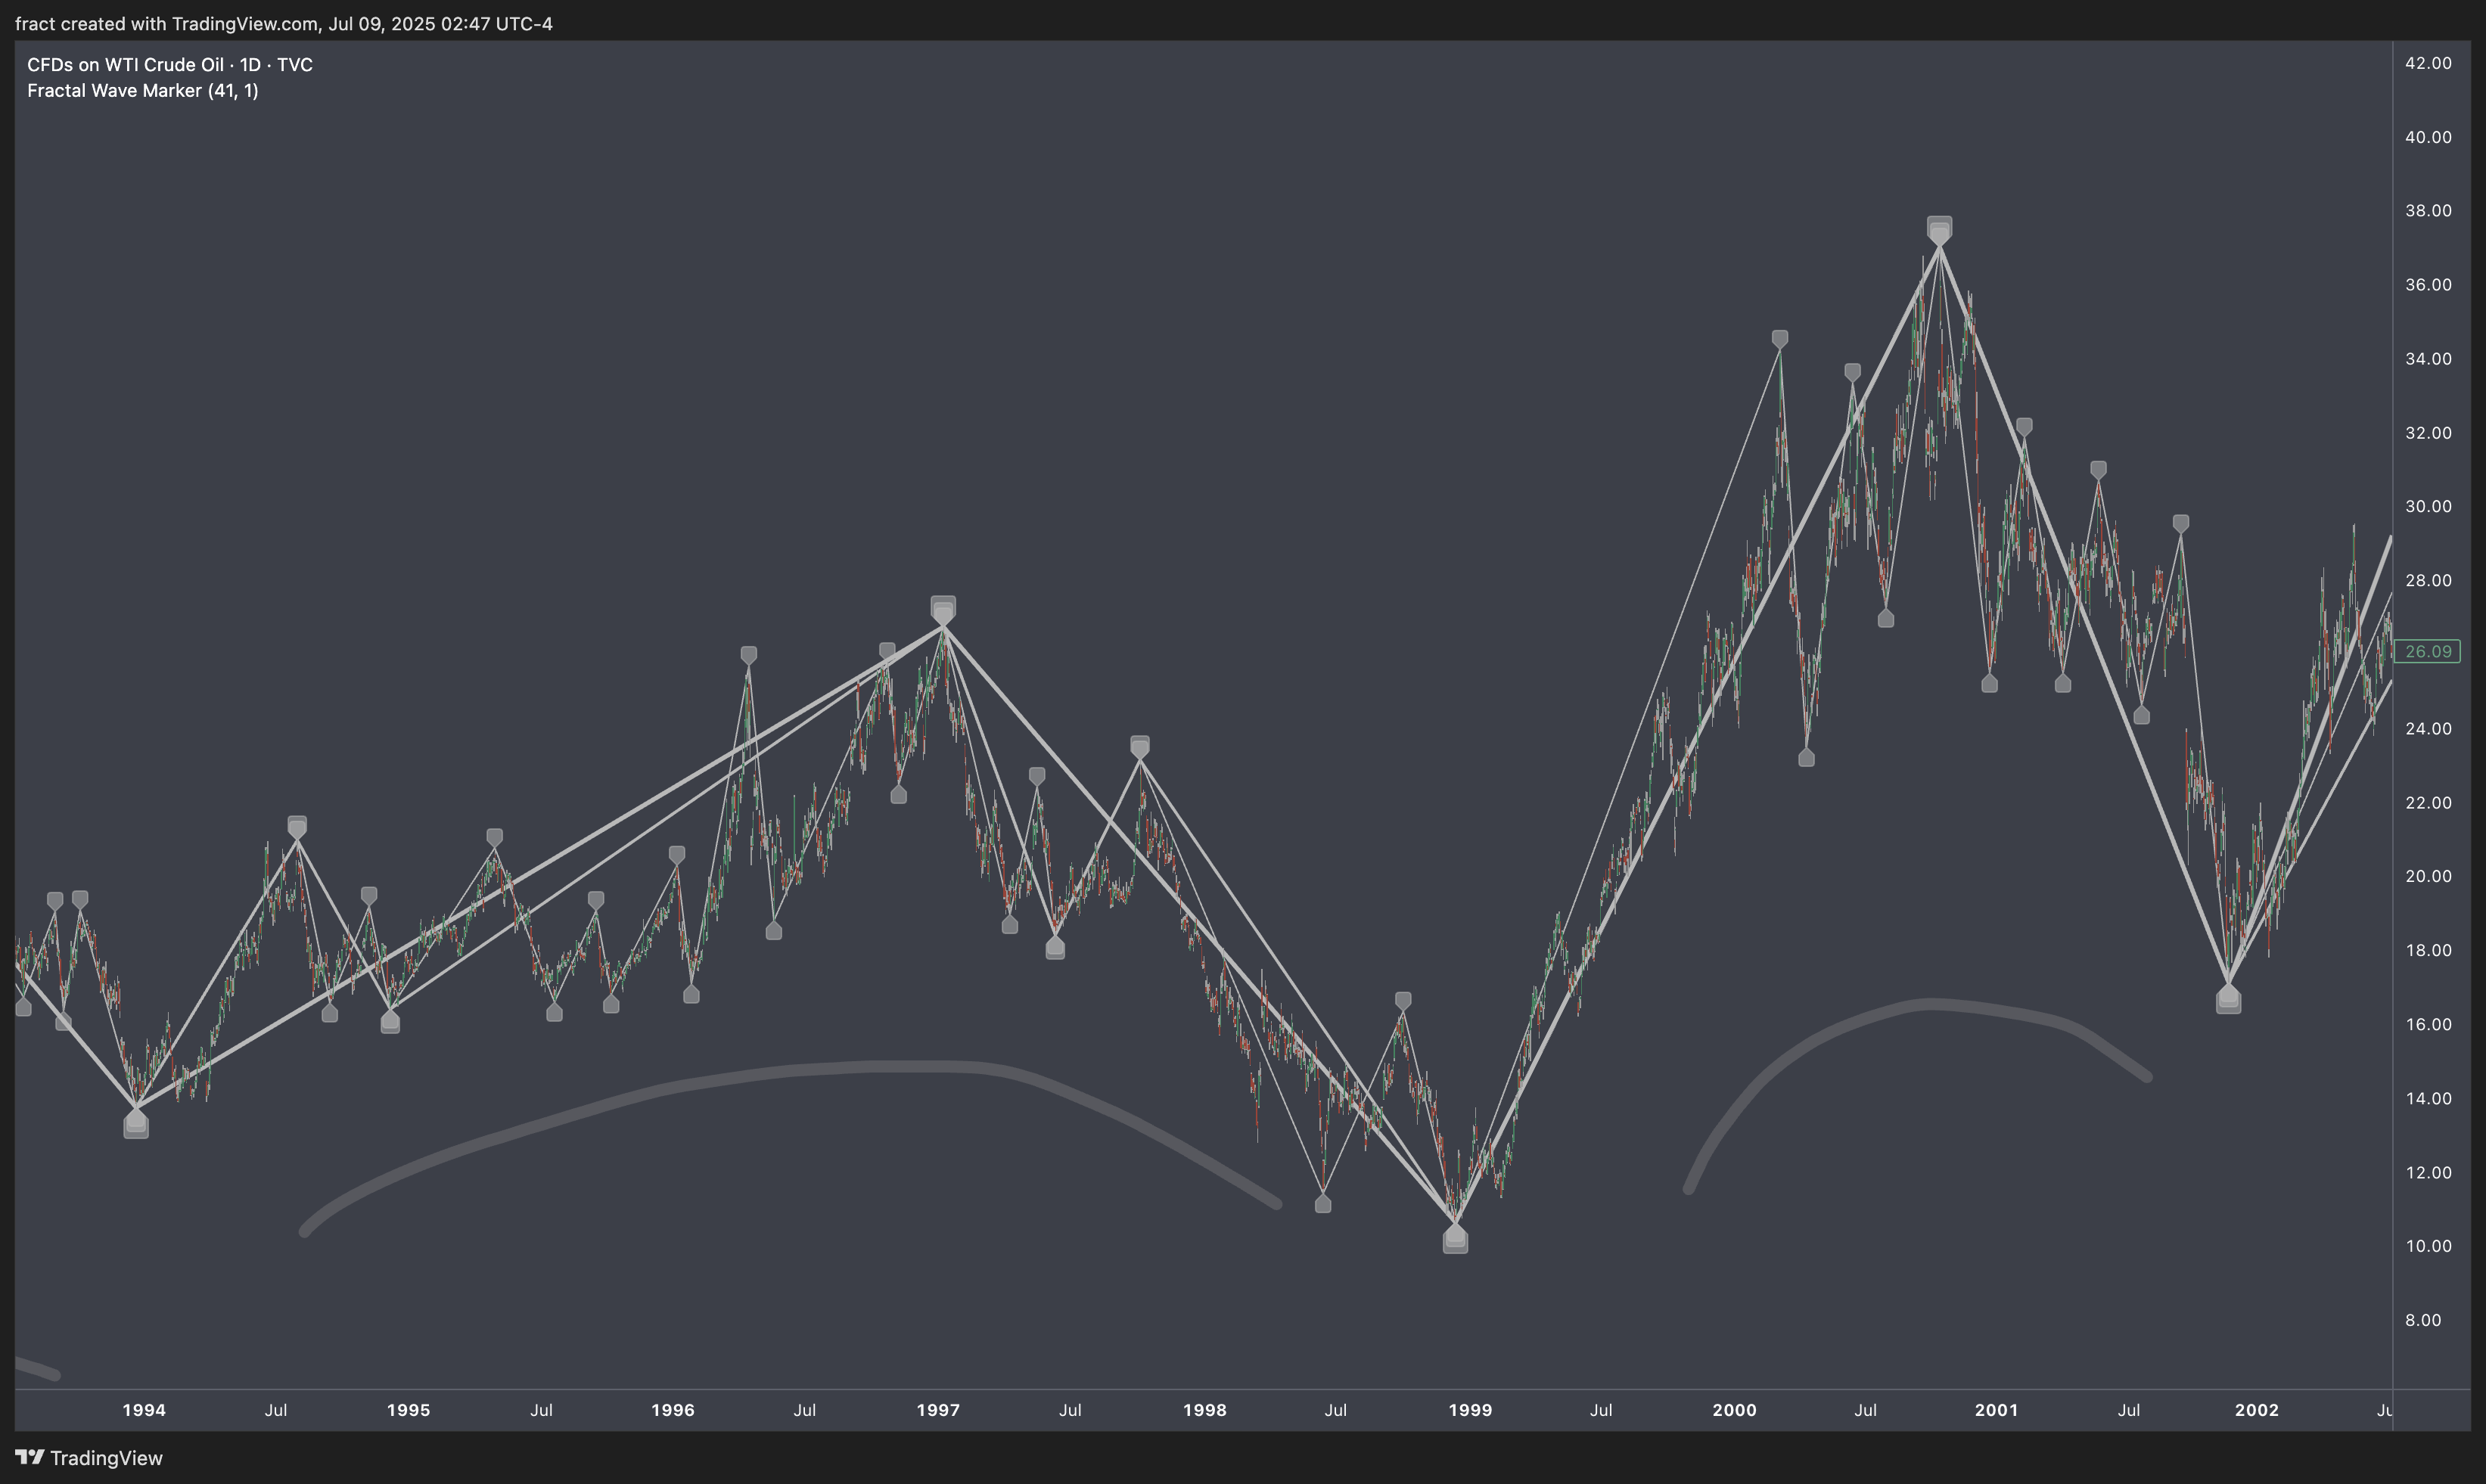Click the 12.00 price axis label
The image size is (2486, 1484).
tap(2428, 1172)
